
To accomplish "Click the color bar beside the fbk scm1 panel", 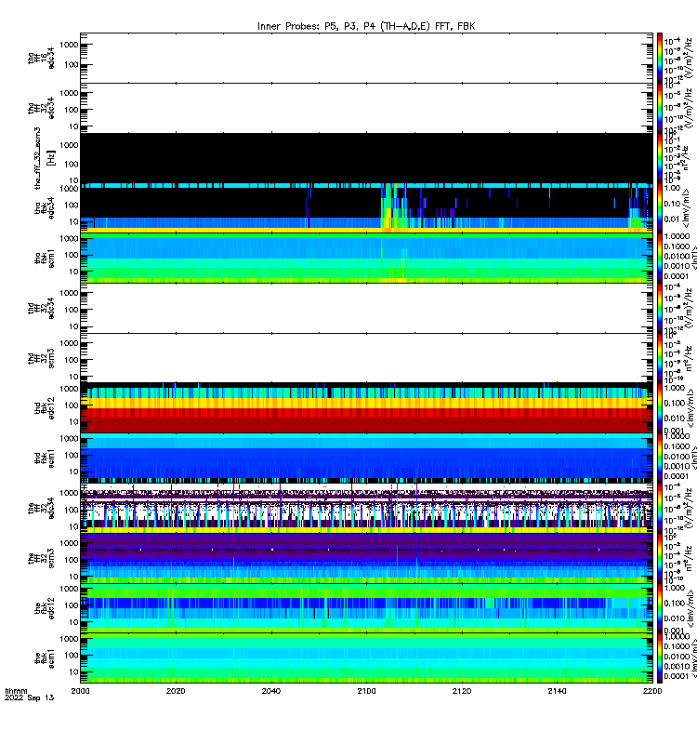I will coord(660,658).
